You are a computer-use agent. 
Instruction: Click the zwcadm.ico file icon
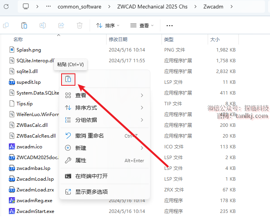pyautogui.click(x=12, y=147)
